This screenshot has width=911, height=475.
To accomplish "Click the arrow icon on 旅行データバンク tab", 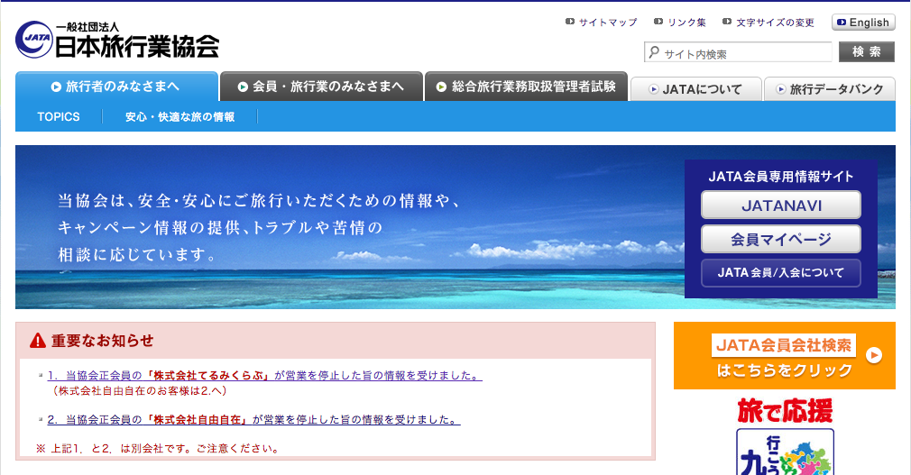I will point(781,89).
